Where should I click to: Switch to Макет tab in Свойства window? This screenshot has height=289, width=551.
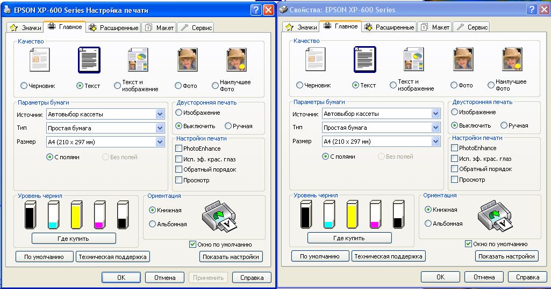coord(435,27)
